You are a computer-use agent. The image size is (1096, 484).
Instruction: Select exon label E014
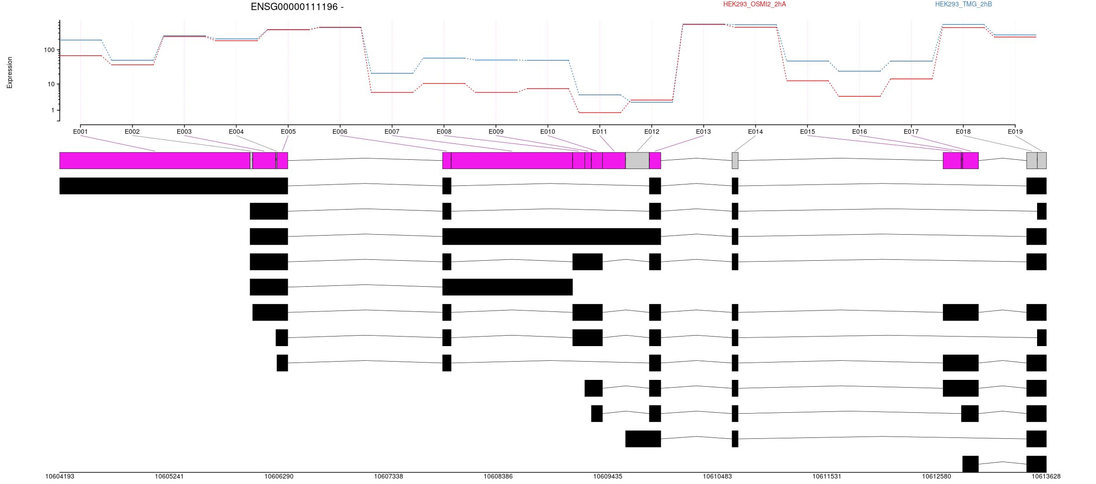pyautogui.click(x=755, y=132)
